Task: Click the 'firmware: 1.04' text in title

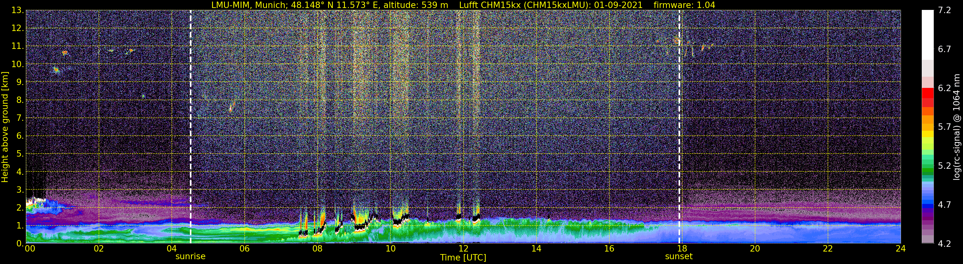Action: tap(684, 5)
